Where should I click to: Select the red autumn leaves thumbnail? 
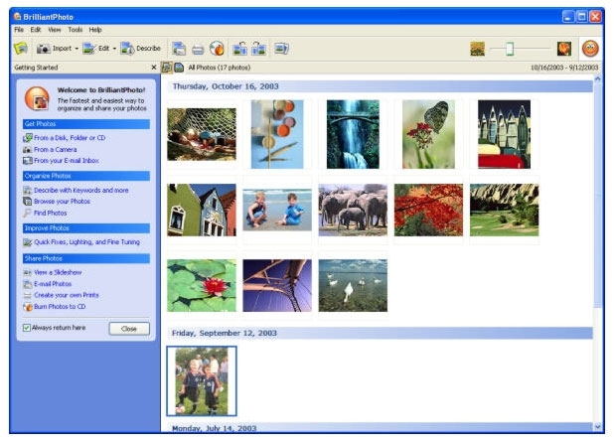click(x=428, y=210)
